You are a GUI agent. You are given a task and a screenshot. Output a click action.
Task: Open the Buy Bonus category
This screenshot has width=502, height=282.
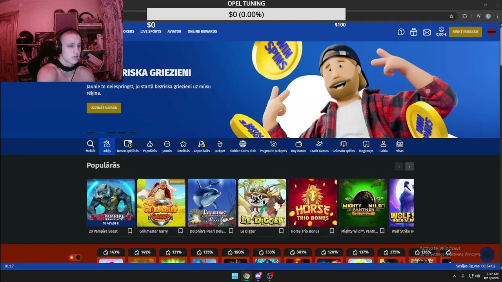point(298,146)
